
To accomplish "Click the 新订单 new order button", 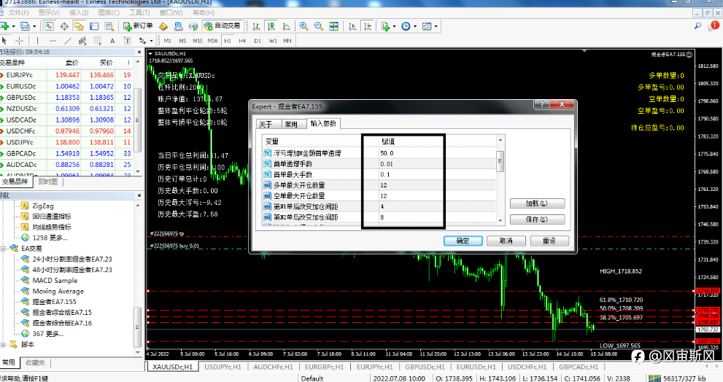I will pyautogui.click(x=138, y=26).
